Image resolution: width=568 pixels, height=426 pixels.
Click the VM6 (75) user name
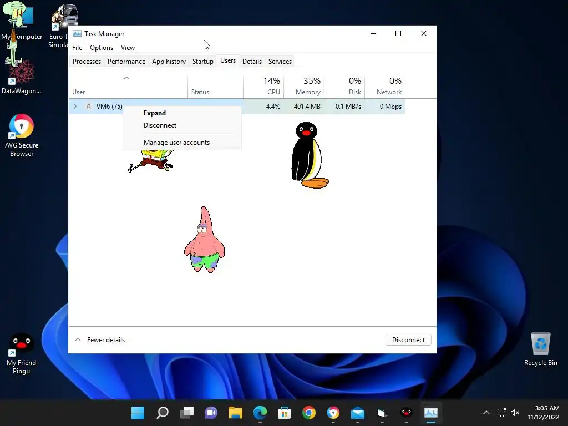[109, 106]
